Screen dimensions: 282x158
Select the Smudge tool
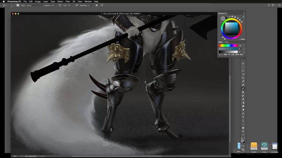243,106
